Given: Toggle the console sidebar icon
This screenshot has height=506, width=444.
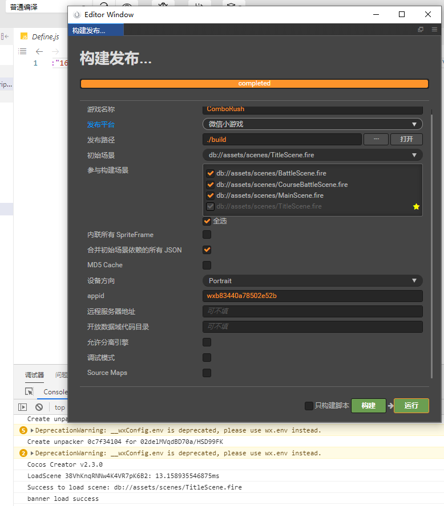Looking at the screenshot, I should [23, 407].
